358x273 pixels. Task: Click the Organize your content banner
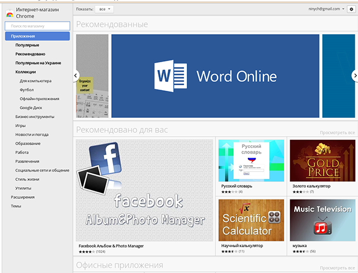coord(92,76)
